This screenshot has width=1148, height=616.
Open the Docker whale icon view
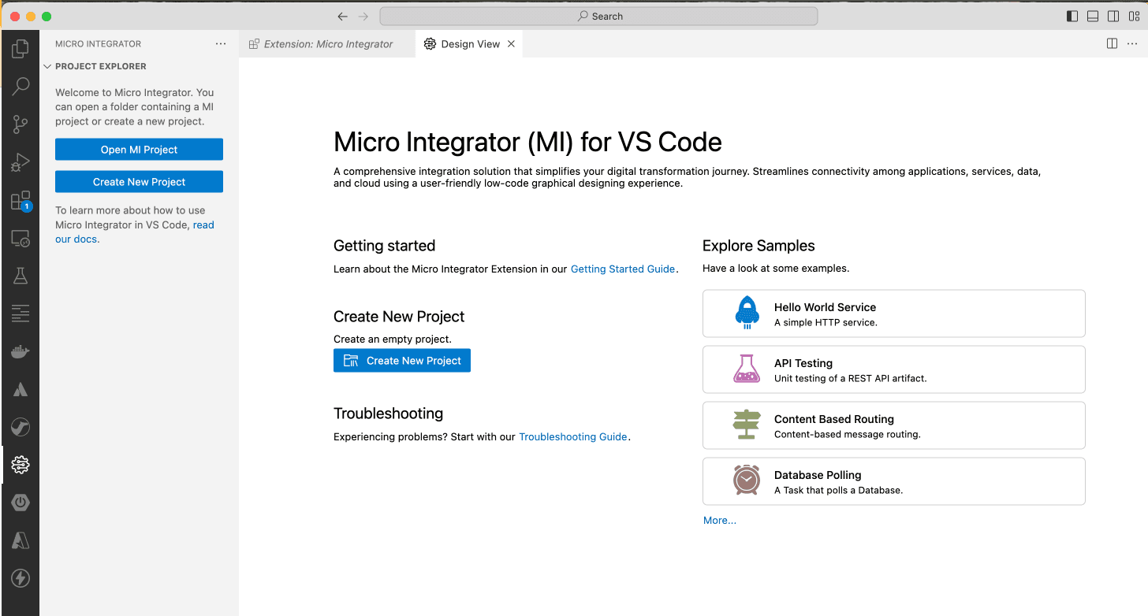pos(20,351)
